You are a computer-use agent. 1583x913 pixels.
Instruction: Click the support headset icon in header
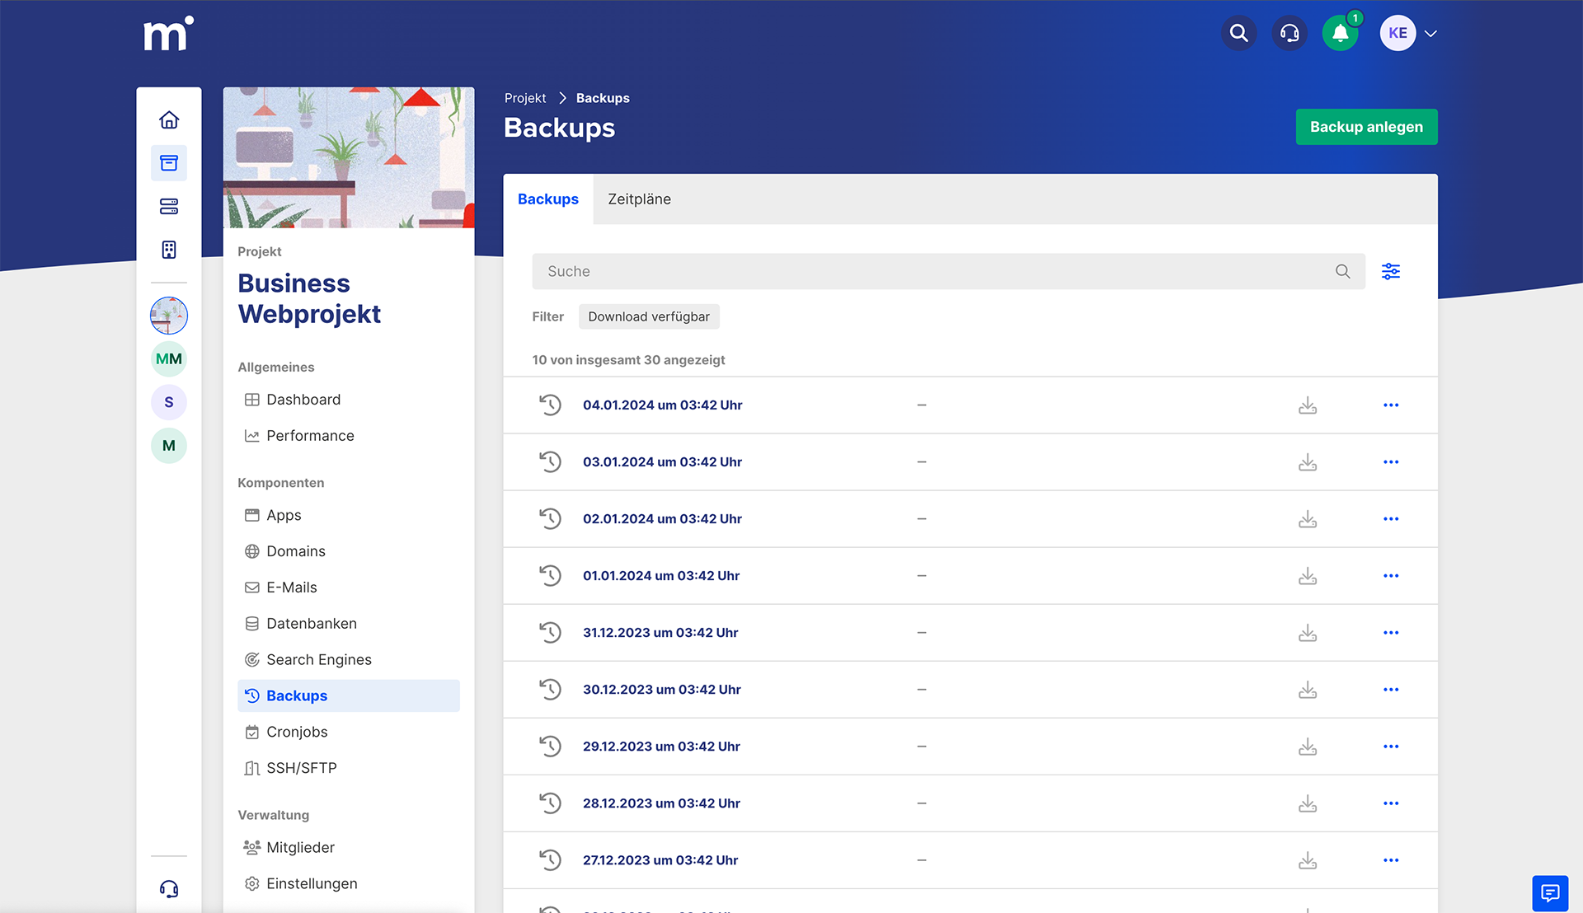pyautogui.click(x=1289, y=33)
